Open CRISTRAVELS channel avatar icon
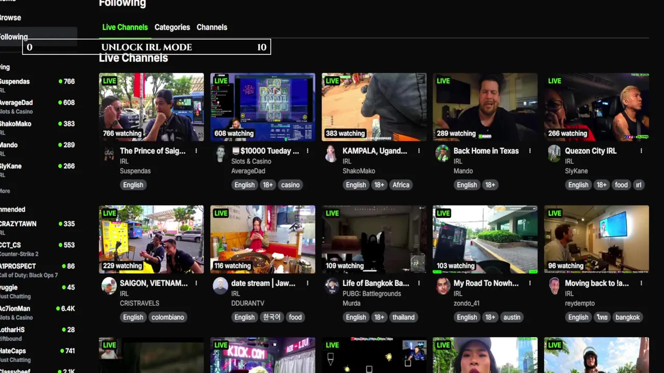The height and width of the screenshot is (373, 664). pyautogui.click(x=109, y=286)
